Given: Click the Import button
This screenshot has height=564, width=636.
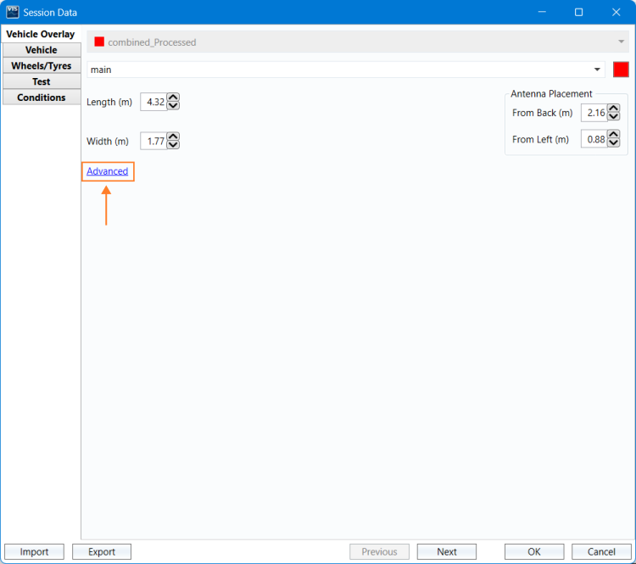Looking at the screenshot, I should 34,551.
